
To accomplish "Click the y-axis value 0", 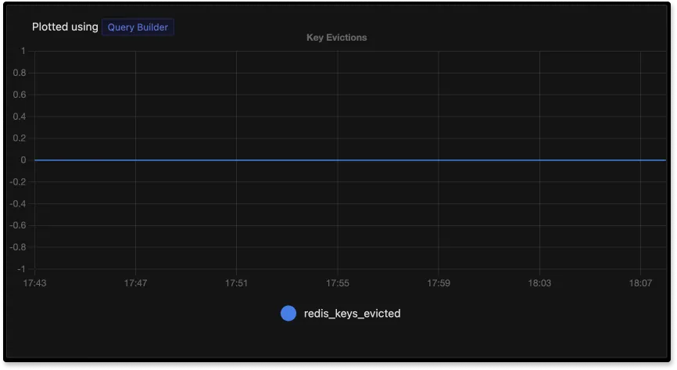I will 23,160.
